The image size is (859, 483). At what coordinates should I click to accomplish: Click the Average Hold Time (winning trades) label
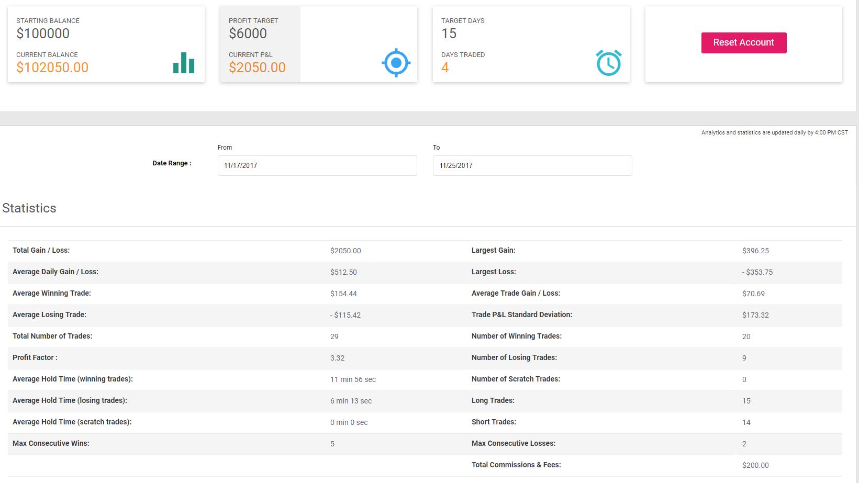pyautogui.click(x=73, y=379)
